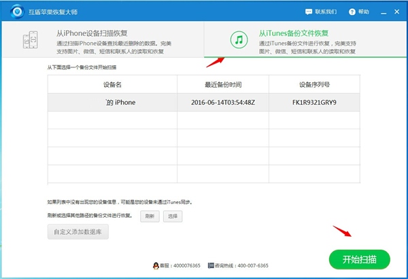Click hotline number 400-007-6365
Image resolution: width=408 pixels, height=279 pixels.
click(253, 265)
